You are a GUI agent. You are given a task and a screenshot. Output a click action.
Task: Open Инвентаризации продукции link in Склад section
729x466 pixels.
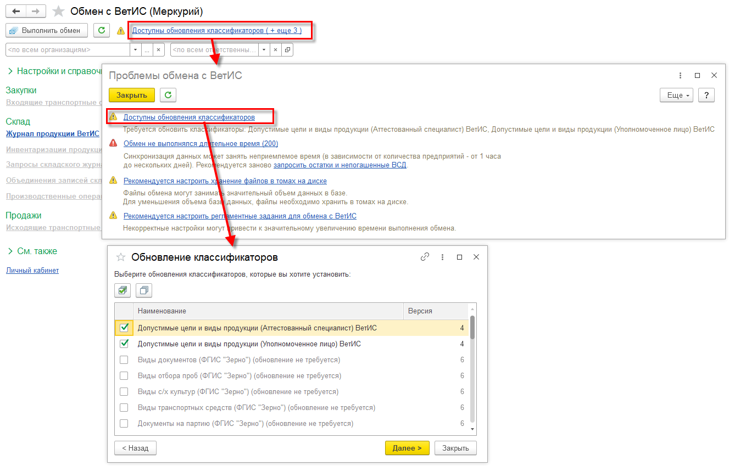point(53,149)
